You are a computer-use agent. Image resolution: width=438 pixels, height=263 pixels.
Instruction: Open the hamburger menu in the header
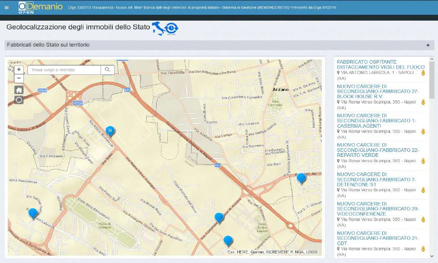click(x=6, y=7)
